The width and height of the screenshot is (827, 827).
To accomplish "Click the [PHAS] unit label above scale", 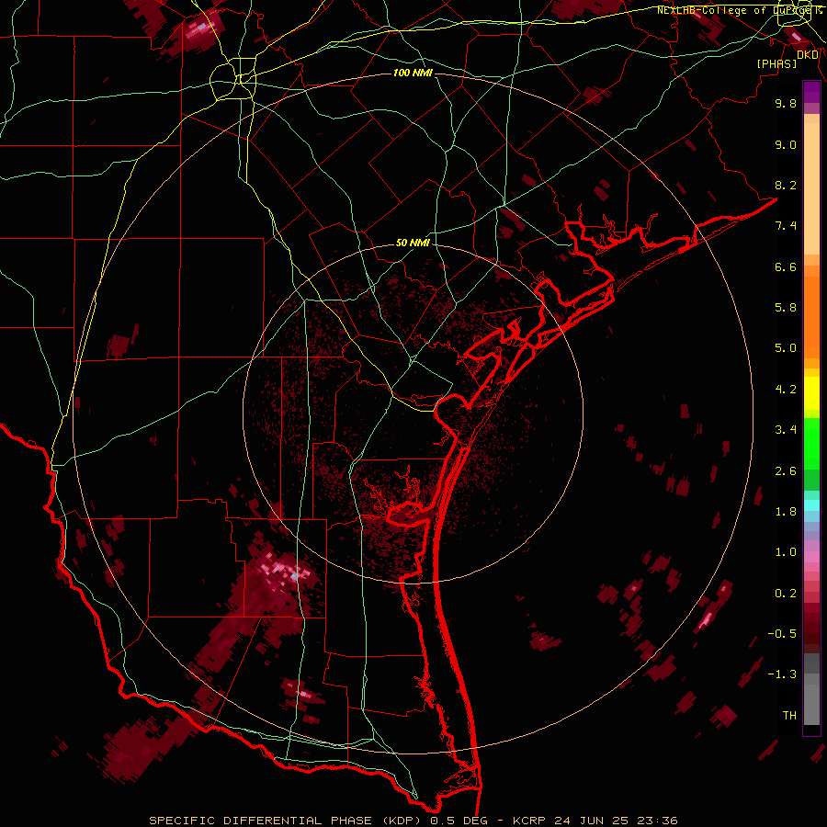I will (776, 64).
